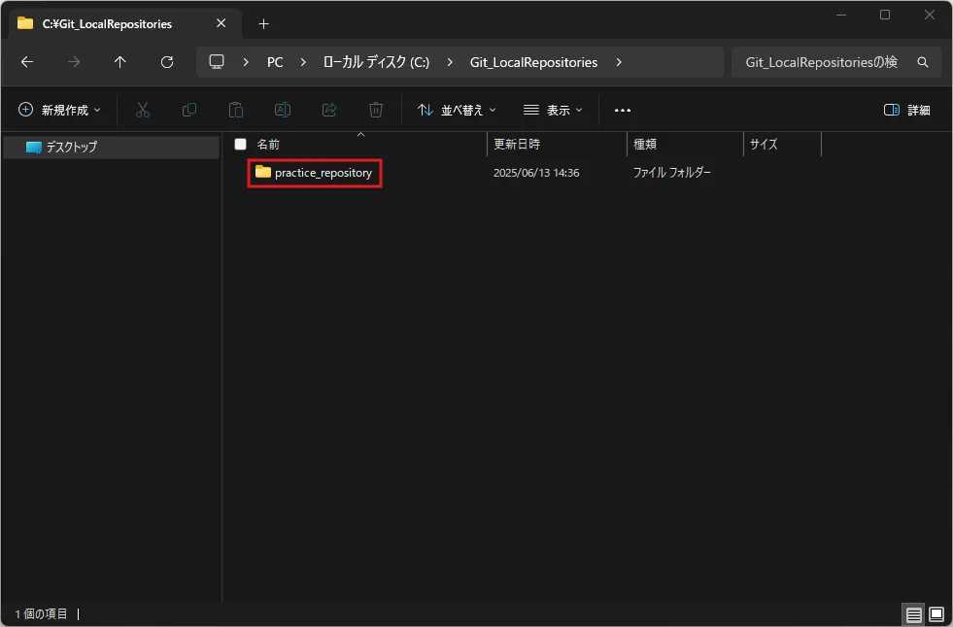Select the practice_repository folder
953x627 pixels.
coord(314,173)
